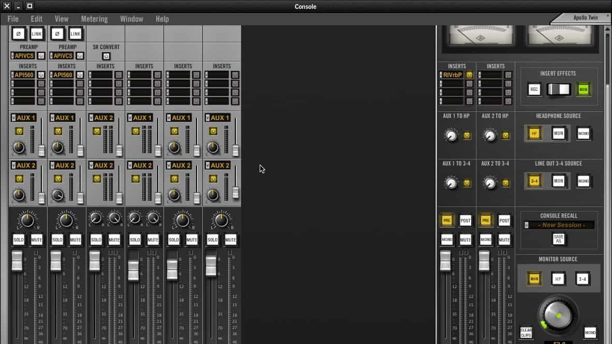Toggle power on the SR CONVERT strip
The width and height of the screenshot is (612, 344).
coord(106,56)
